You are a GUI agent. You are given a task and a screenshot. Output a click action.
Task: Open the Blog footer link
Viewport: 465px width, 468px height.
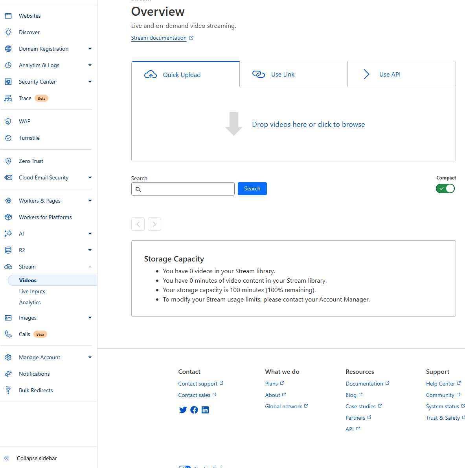pos(354,395)
